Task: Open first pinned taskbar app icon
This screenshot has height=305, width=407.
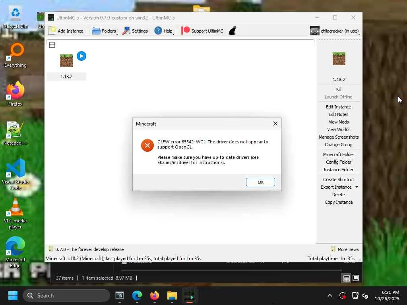Action: coord(119,295)
